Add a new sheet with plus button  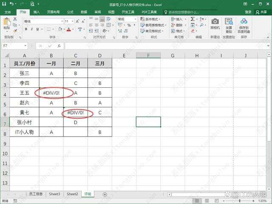coord(105,194)
